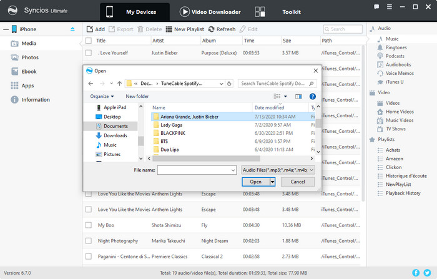Open recent locations dropdown in dialog
This screenshot has height=279, width=437.
pos(111,84)
